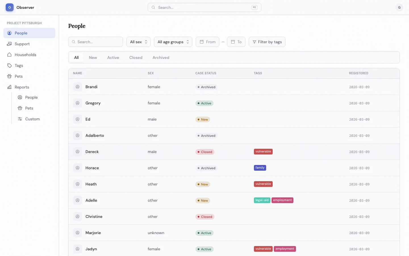Click the Observer logo icon

point(10,7)
